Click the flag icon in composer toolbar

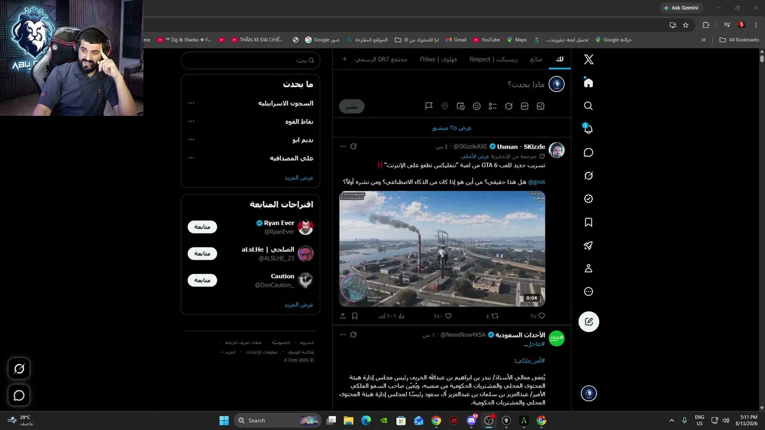[429, 106]
